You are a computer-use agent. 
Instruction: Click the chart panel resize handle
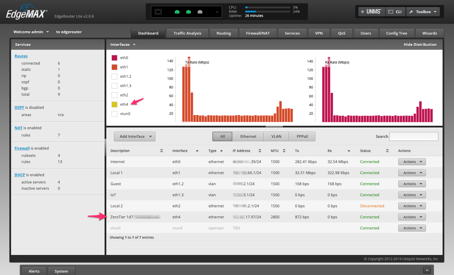click(274, 126)
